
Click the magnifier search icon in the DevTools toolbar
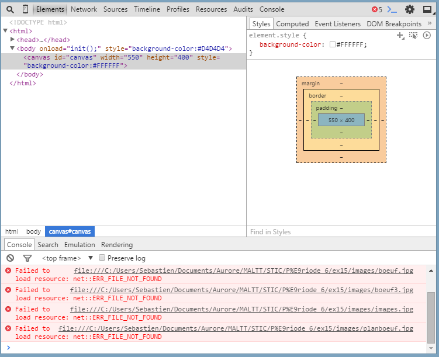click(x=10, y=9)
